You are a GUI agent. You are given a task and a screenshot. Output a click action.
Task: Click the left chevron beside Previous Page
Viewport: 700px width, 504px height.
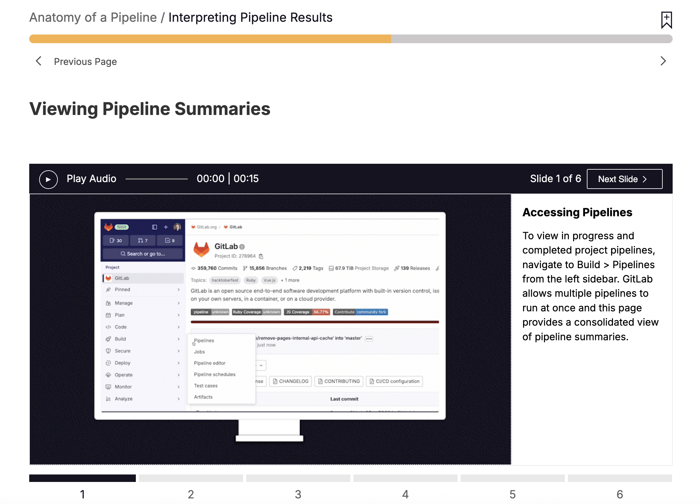point(39,61)
